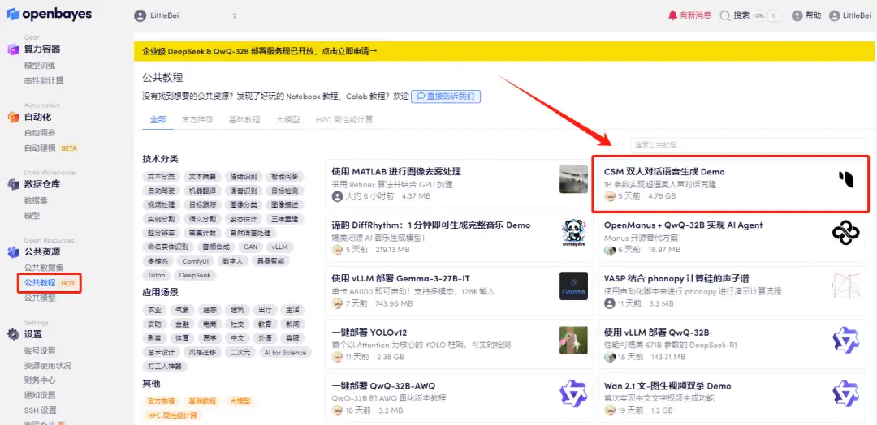
Task: Open 账号设置 in the sidebar
Action: (x=40, y=350)
